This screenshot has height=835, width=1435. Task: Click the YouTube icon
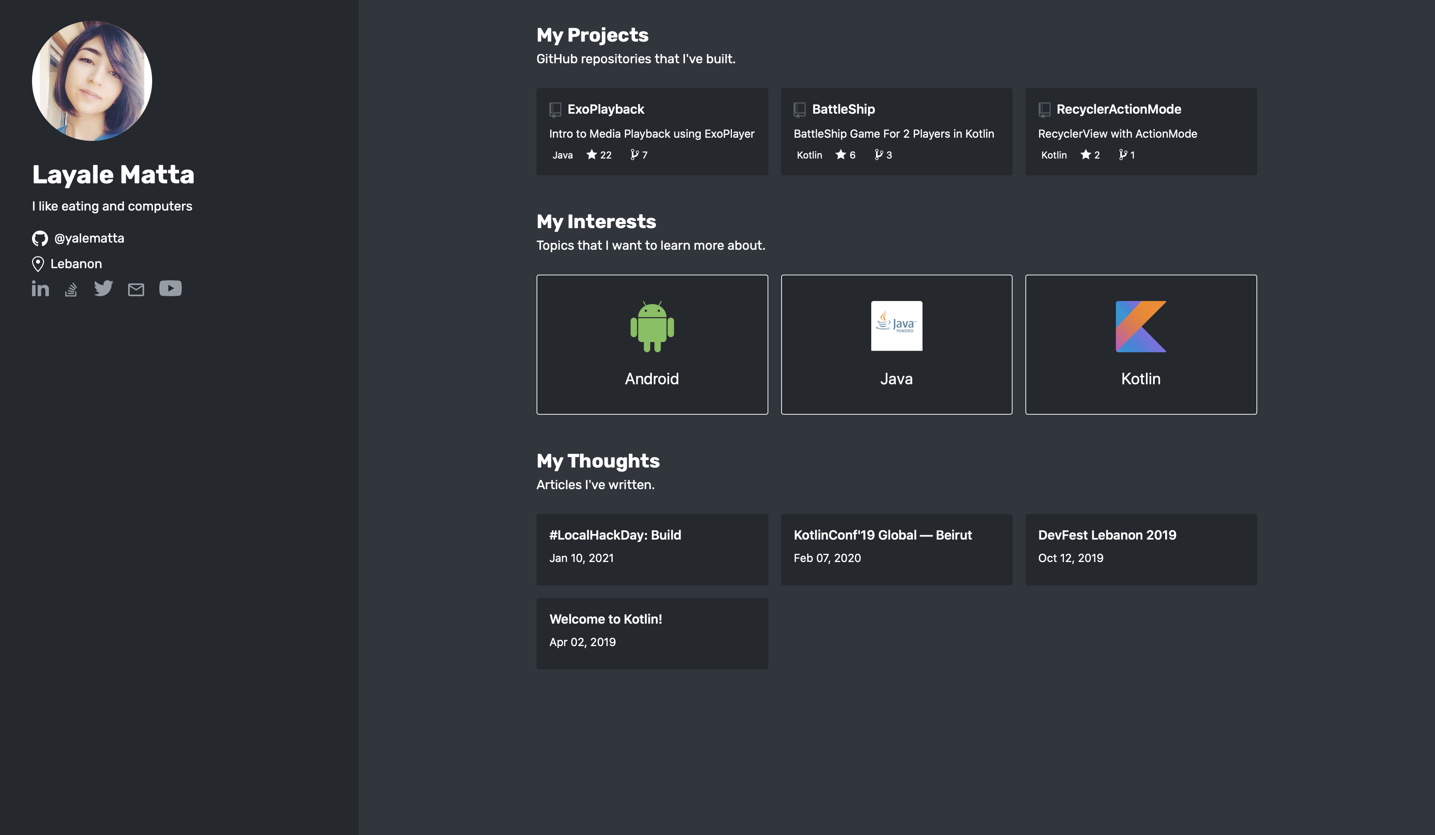(170, 289)
